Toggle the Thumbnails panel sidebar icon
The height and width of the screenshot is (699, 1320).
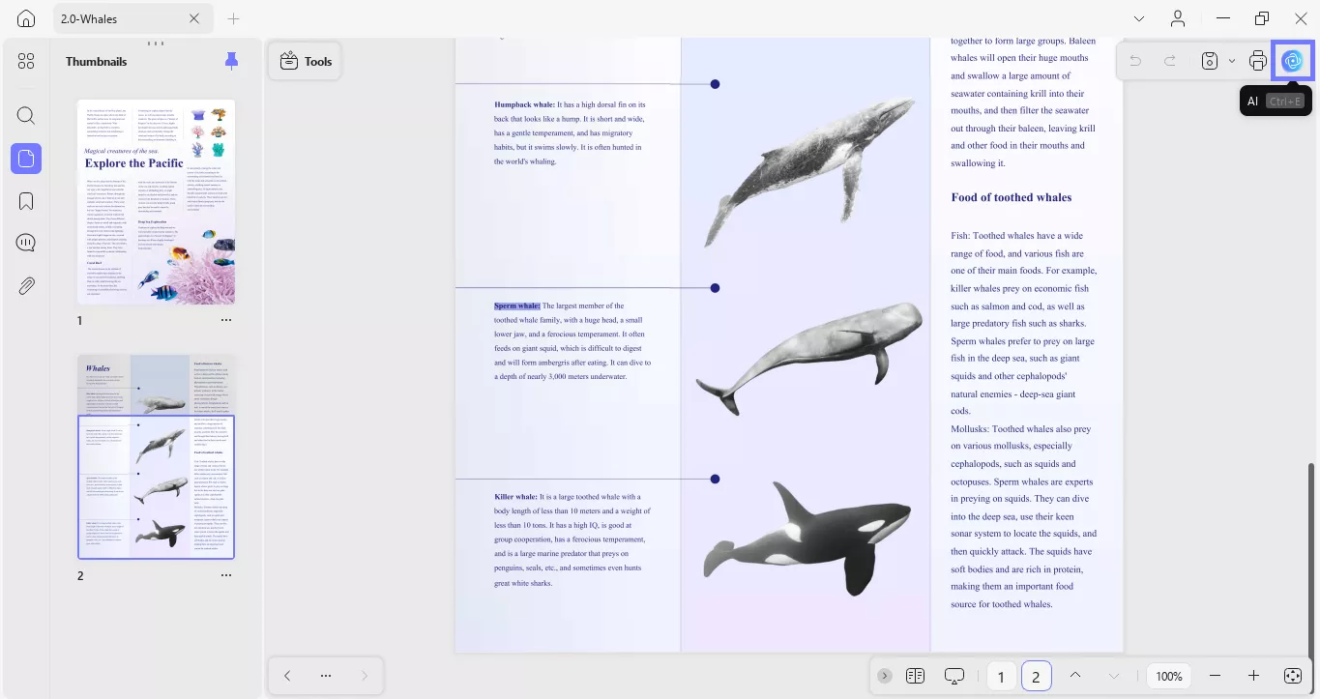point(26,159)
